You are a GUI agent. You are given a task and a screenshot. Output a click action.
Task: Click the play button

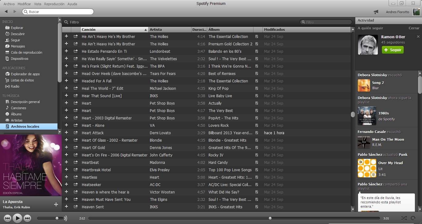(x=18, y=218)
